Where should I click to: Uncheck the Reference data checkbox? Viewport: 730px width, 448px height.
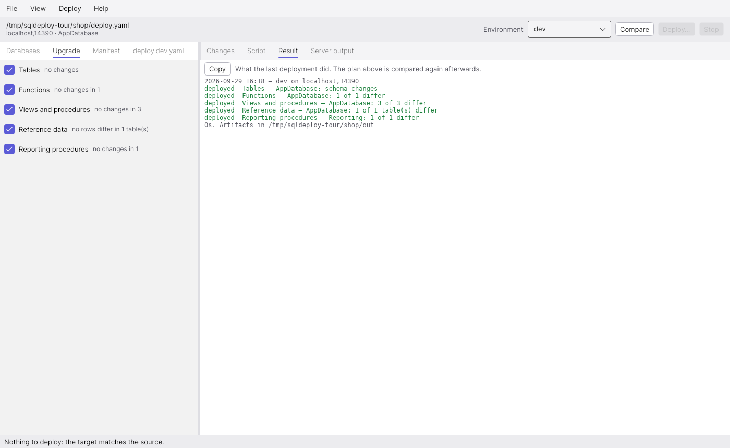tap(9, 129)
